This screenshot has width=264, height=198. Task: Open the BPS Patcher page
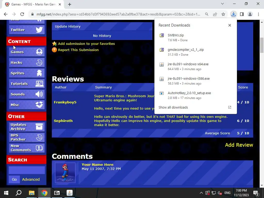click(x=27, y=137)
